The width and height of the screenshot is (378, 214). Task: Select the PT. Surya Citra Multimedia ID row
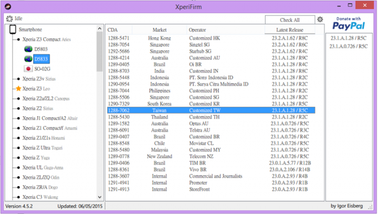coord(211,84)
